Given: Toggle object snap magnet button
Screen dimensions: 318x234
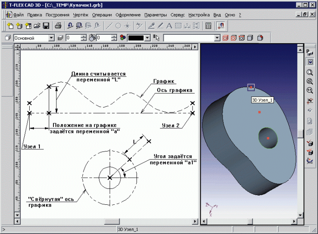Looking at the screenshot, I should click(220, 26).
